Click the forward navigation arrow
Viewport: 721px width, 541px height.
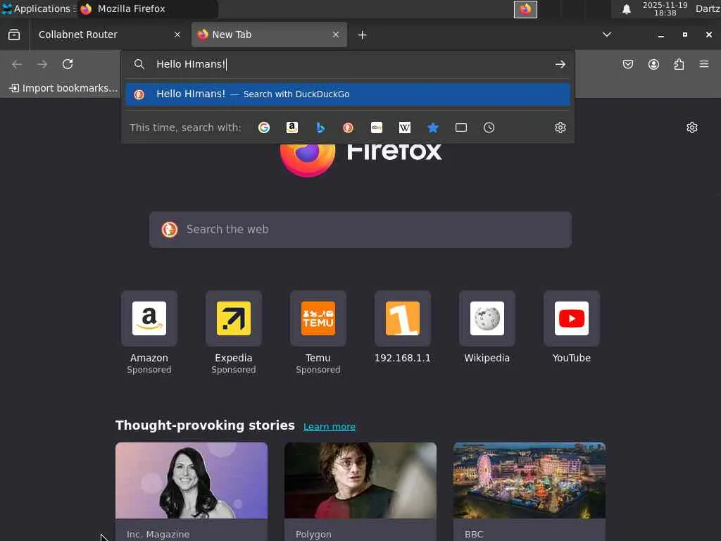pos(42,64)
